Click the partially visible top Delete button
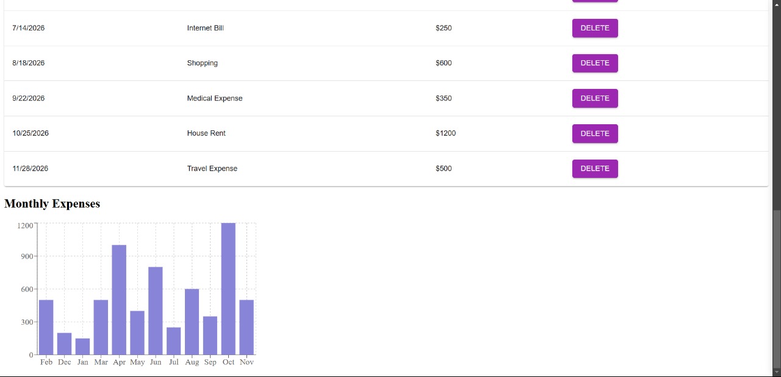 (595, 1)
